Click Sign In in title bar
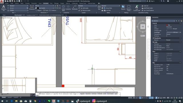Viewport: 183px width, 103px height. [152, 1]
